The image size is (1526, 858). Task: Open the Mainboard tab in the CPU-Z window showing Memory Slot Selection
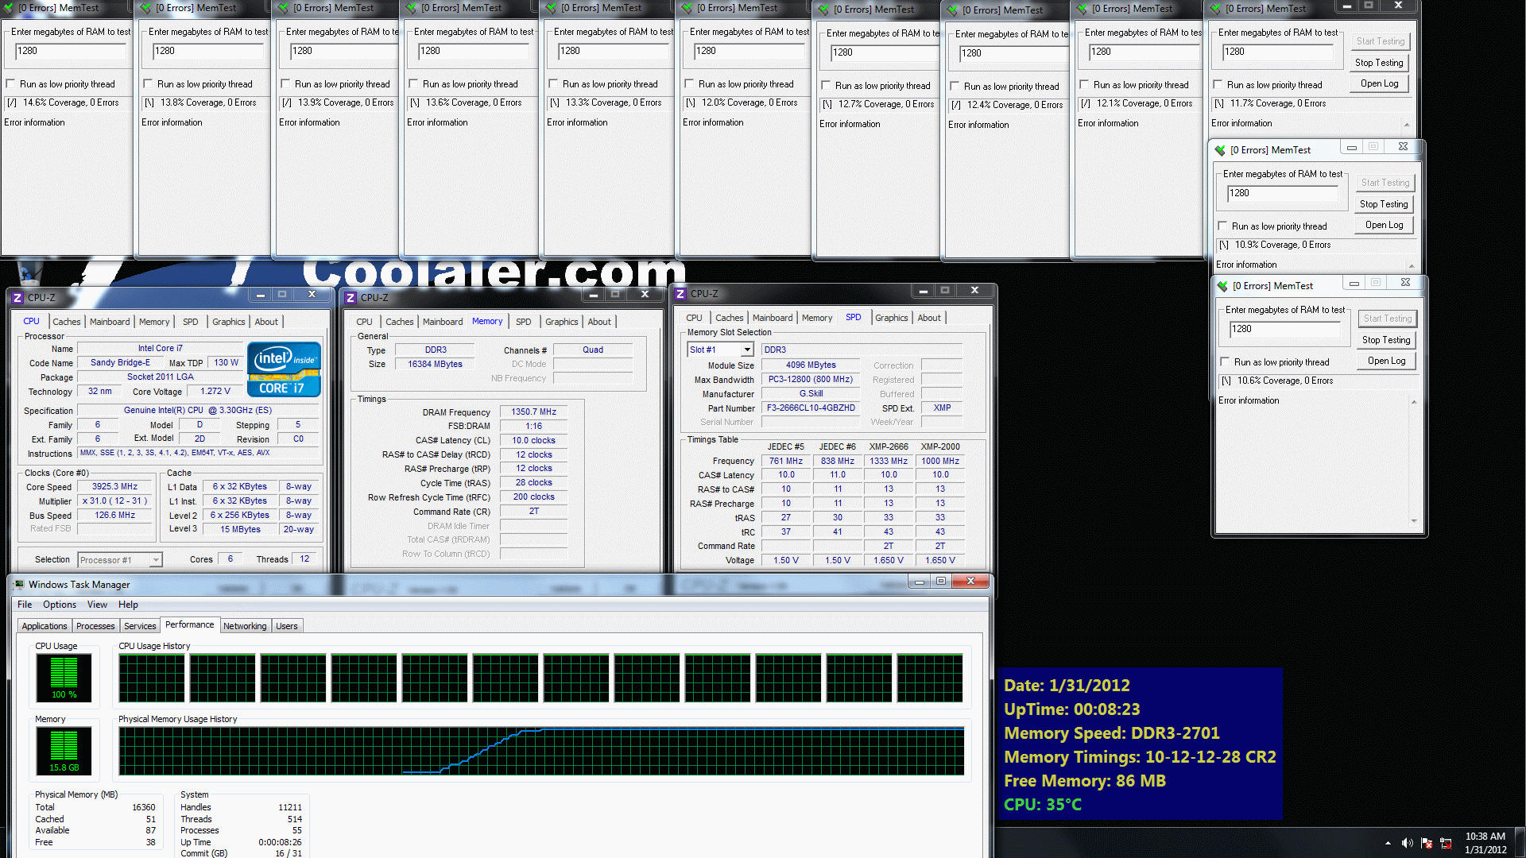[x=773, y=318]
